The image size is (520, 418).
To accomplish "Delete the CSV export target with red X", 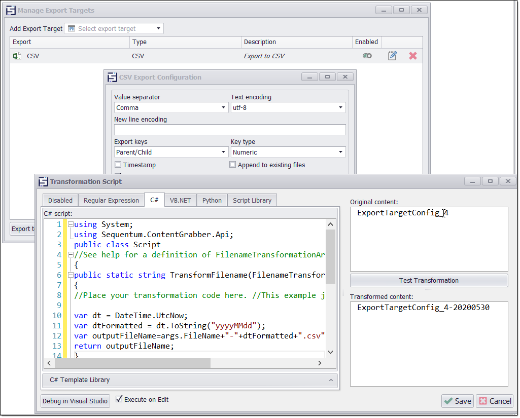I will pos(413,56).
